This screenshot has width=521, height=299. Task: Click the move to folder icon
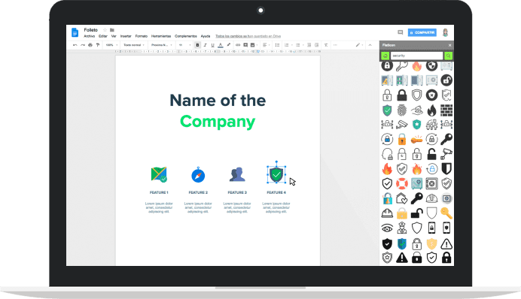[112, 30]
